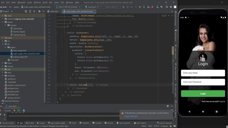Expand the windows folder in project tree

[x=2, y=76]
